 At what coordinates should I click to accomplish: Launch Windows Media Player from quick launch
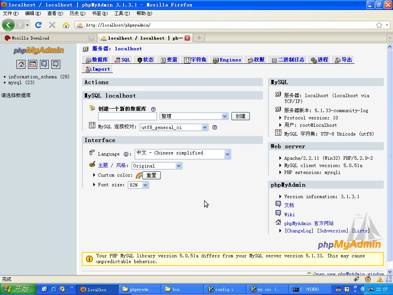(x=62, y=289)
